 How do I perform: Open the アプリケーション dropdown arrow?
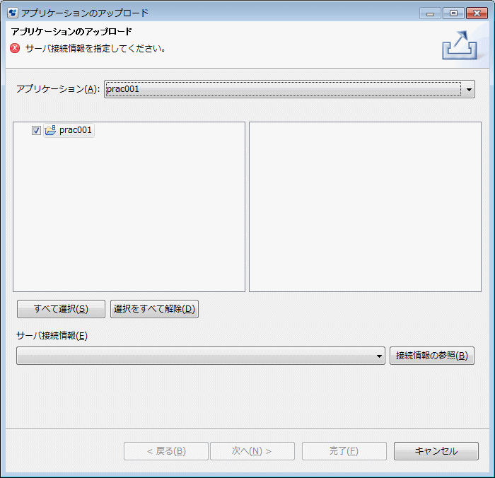point(469,89)
